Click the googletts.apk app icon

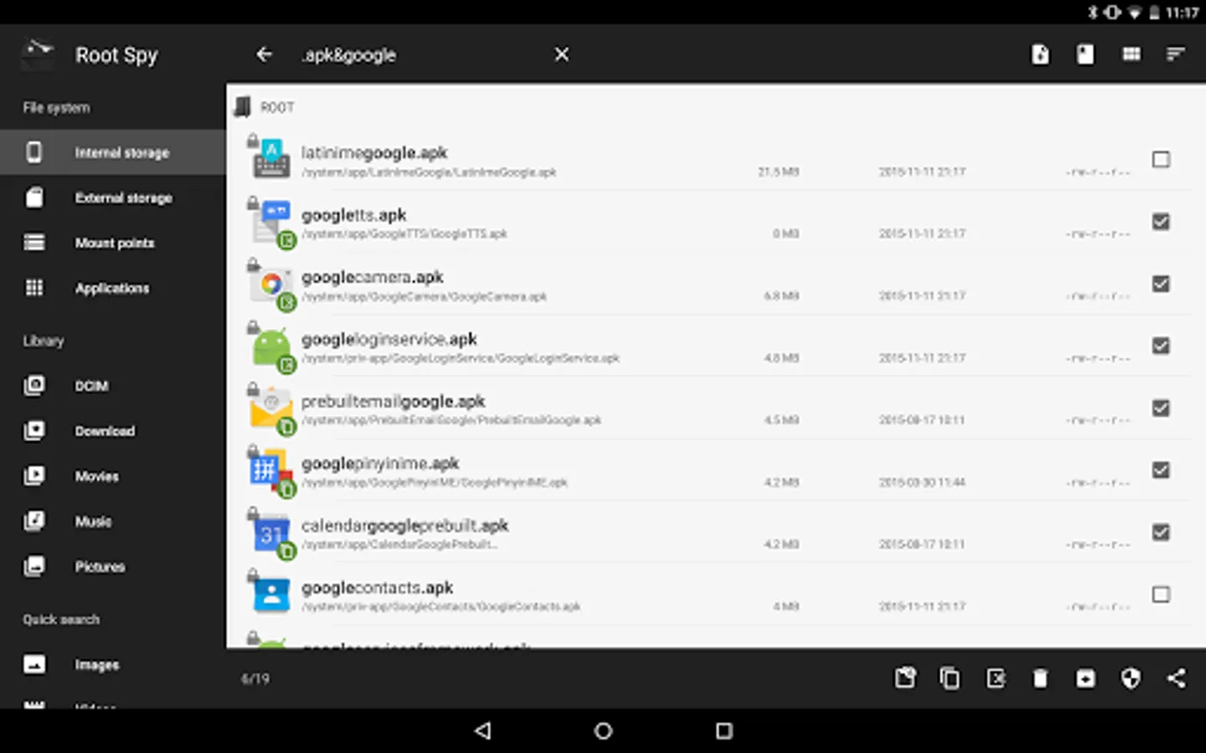271,222
